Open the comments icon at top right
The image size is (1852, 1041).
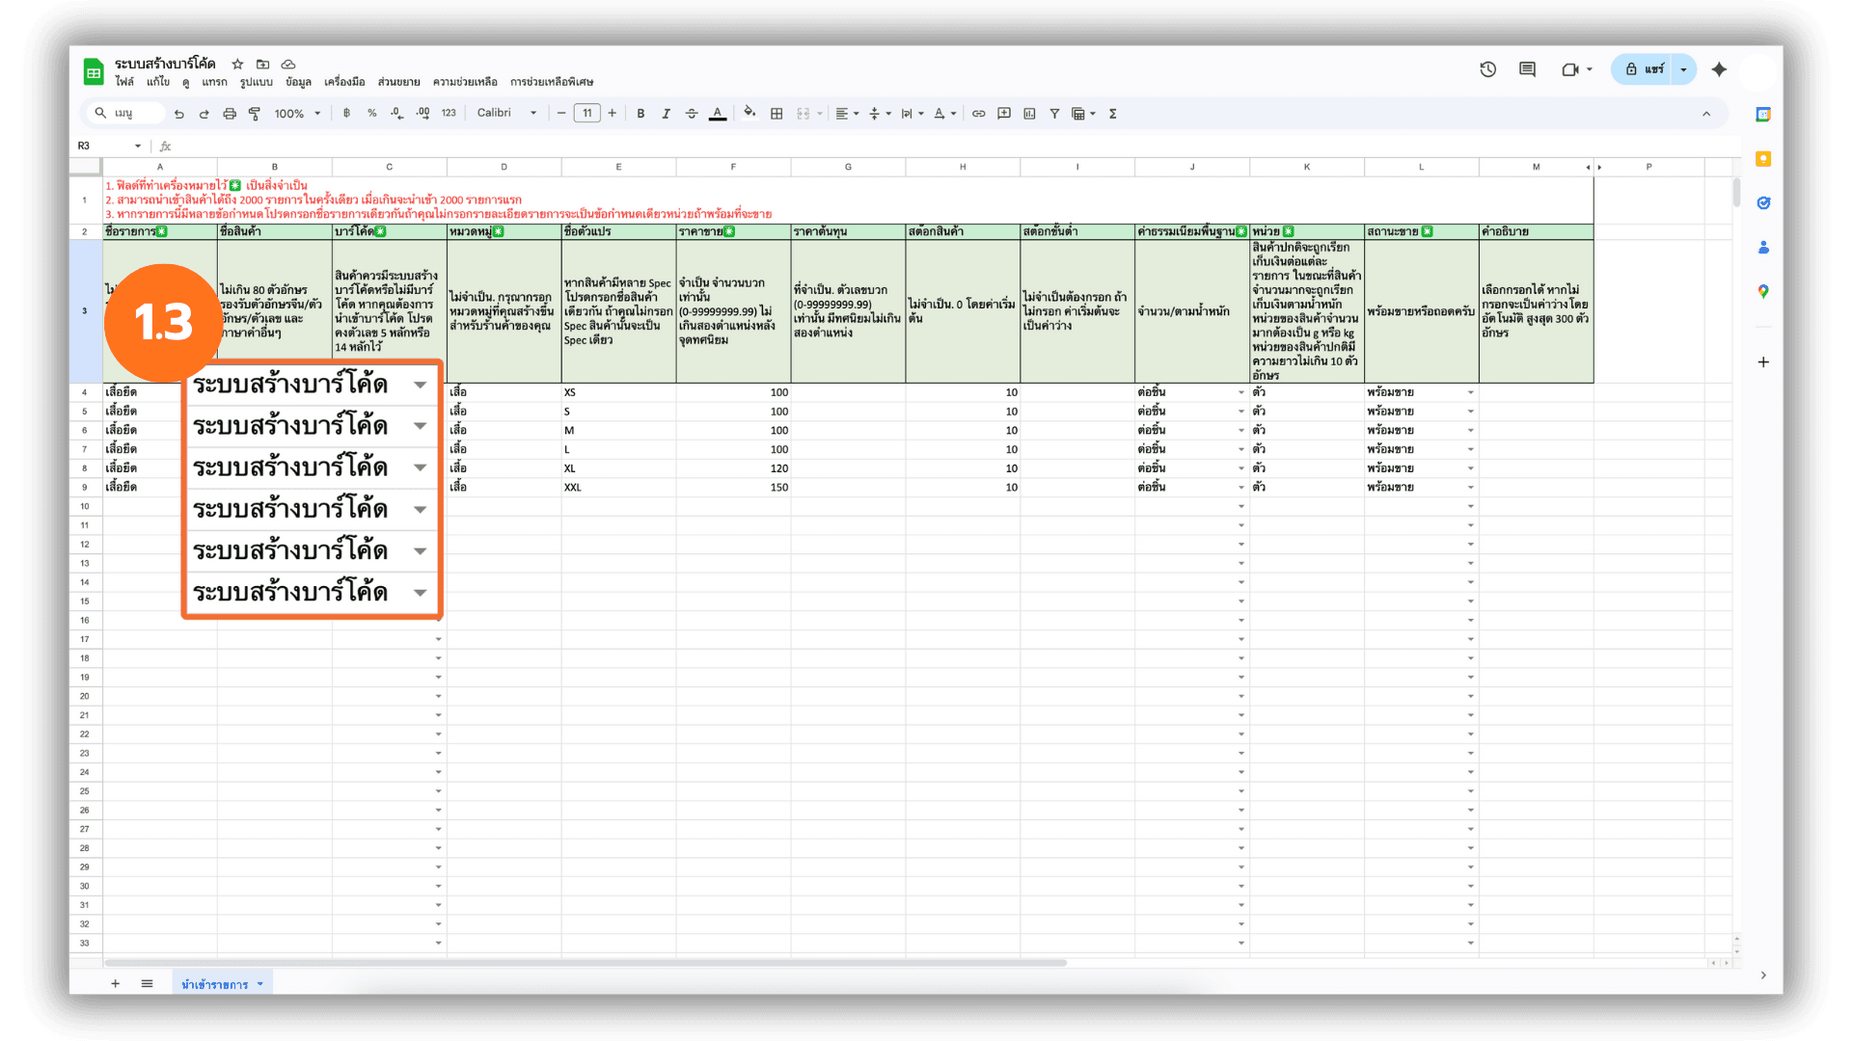1527,69
